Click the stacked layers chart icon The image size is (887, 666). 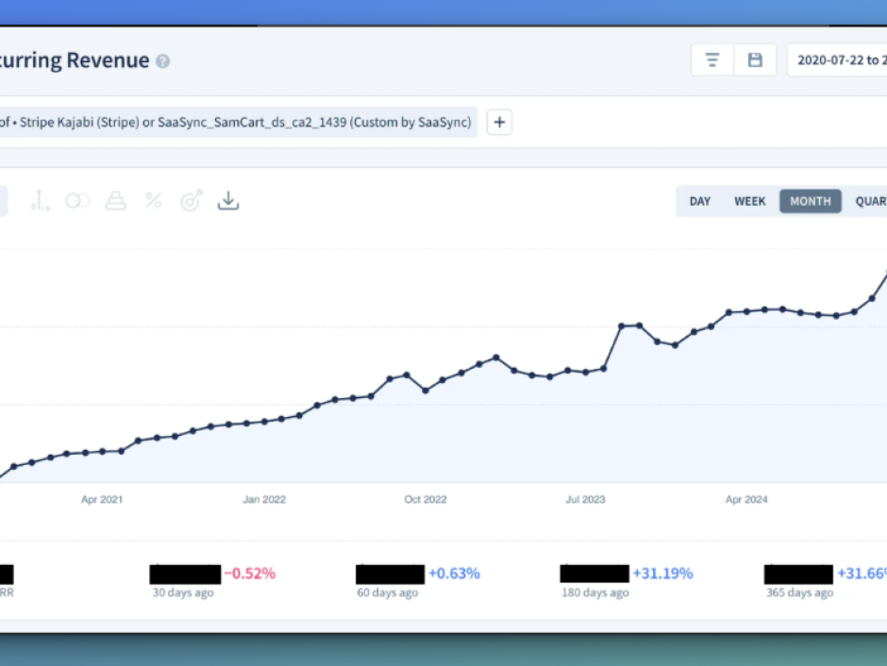115,201
